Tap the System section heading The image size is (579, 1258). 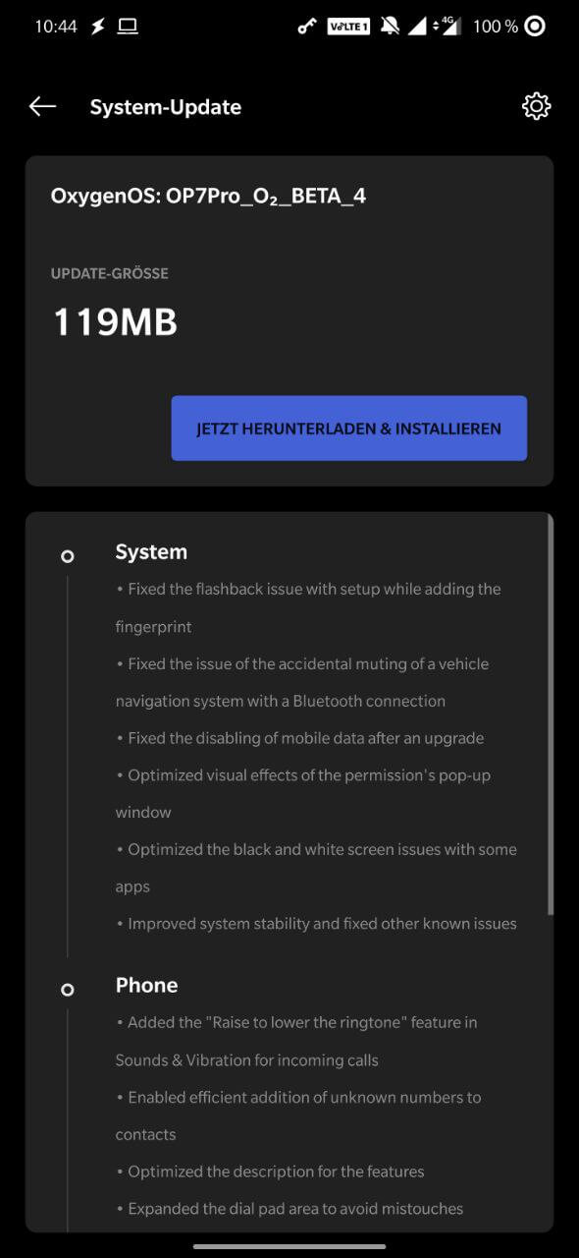(x=151, y=552)
